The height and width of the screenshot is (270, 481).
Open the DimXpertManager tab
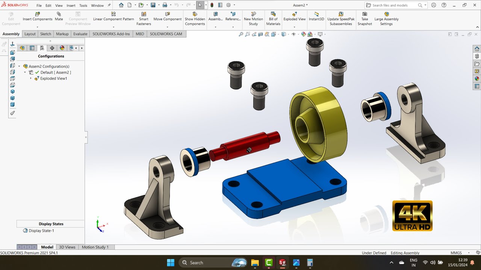(52, 48)
